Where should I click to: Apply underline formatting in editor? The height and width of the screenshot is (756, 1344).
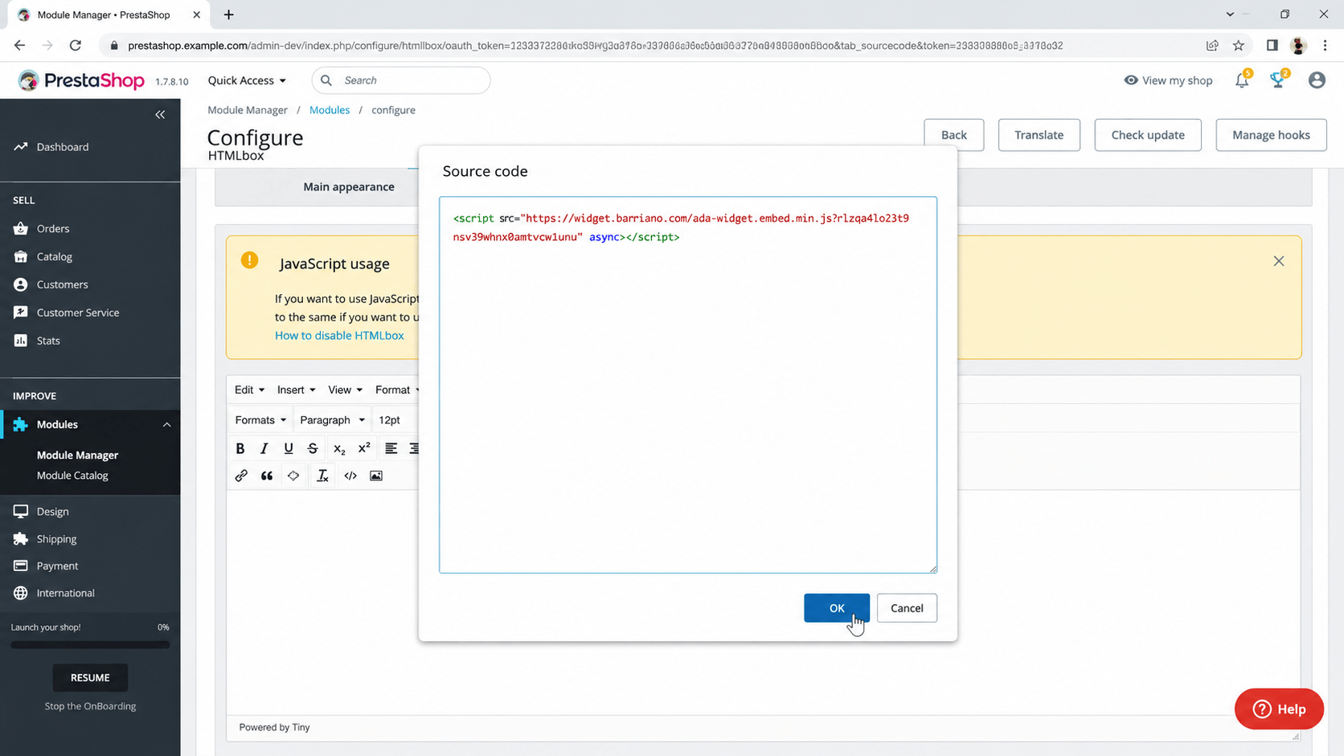coord(289,448)
